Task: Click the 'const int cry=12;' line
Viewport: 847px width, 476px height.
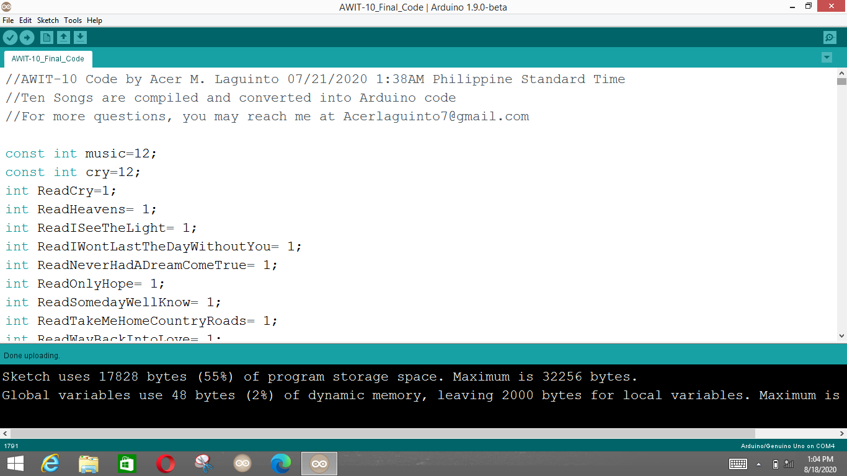Action: [73, 172]
